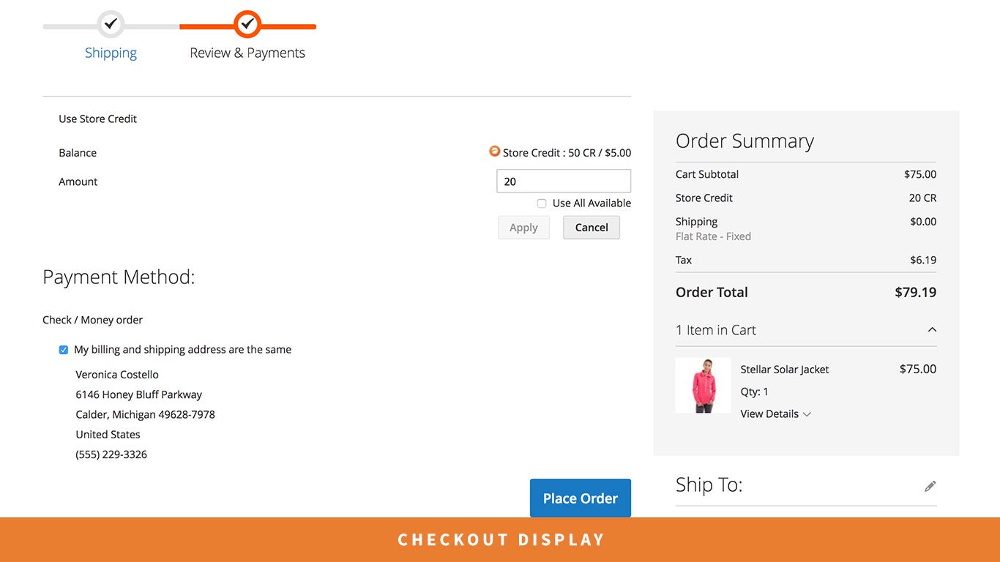Uncheck billing and shipping address are the same
The image size is (1000, 562).
coord(64,350)
